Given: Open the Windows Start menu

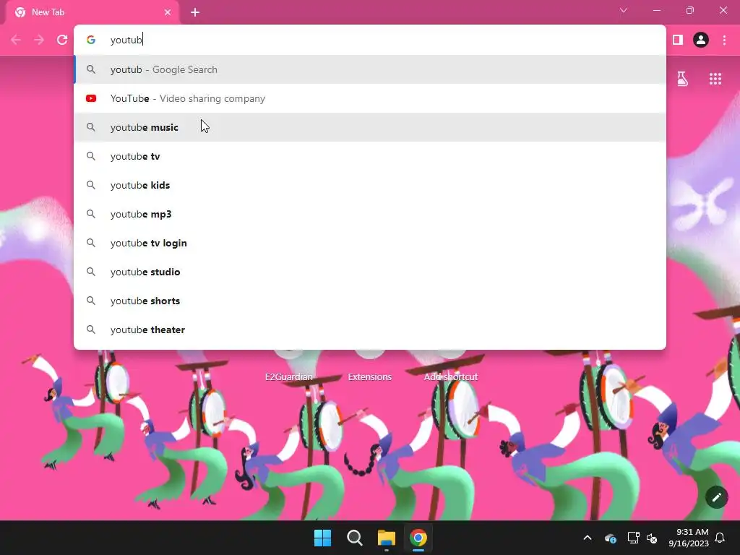Looking at the screenshot, I should 323,538.
